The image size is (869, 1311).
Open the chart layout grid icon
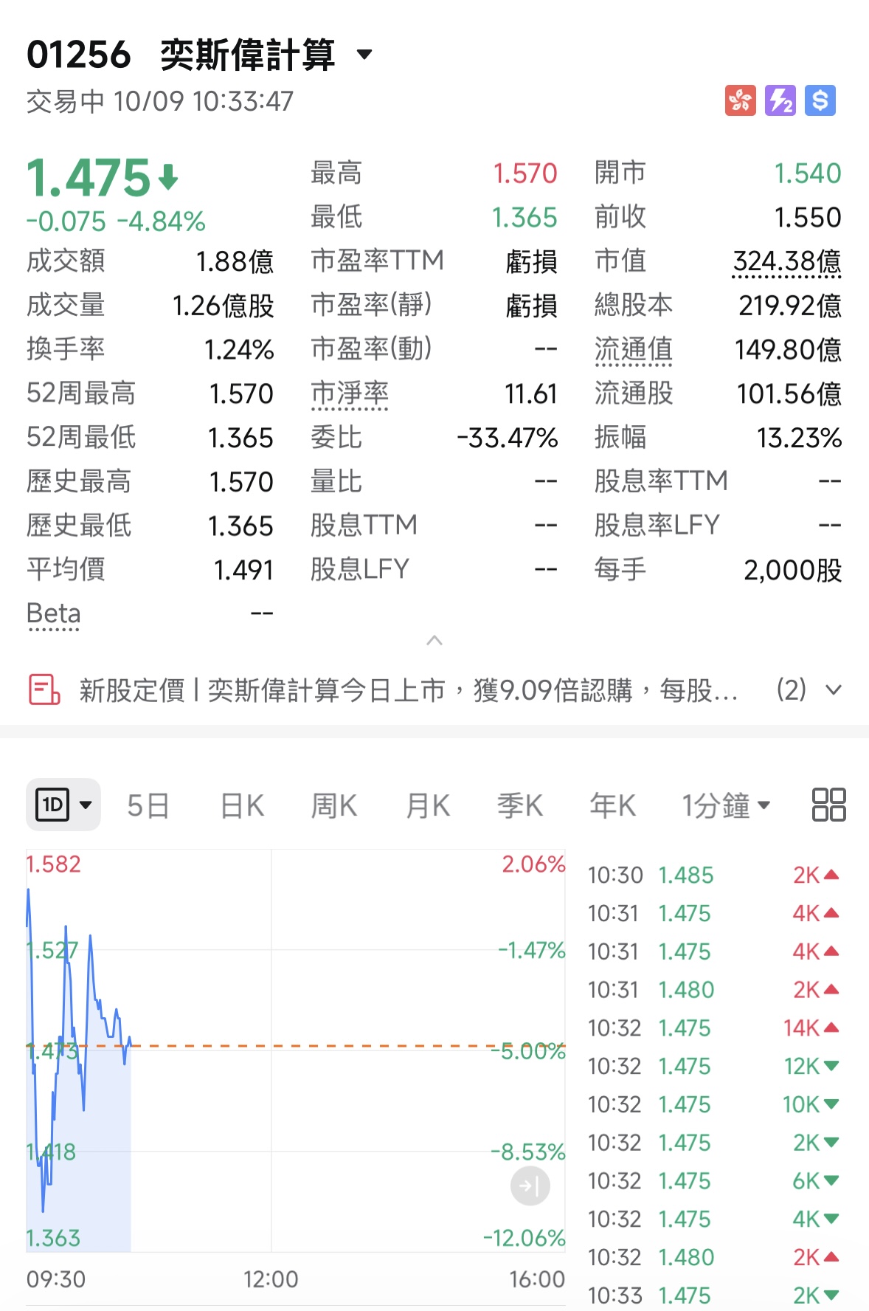point(828,805)
